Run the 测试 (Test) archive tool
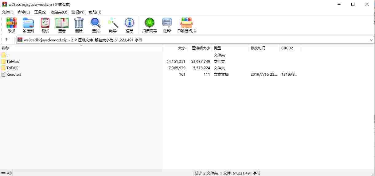375x176 pixels. pos(45,23)
